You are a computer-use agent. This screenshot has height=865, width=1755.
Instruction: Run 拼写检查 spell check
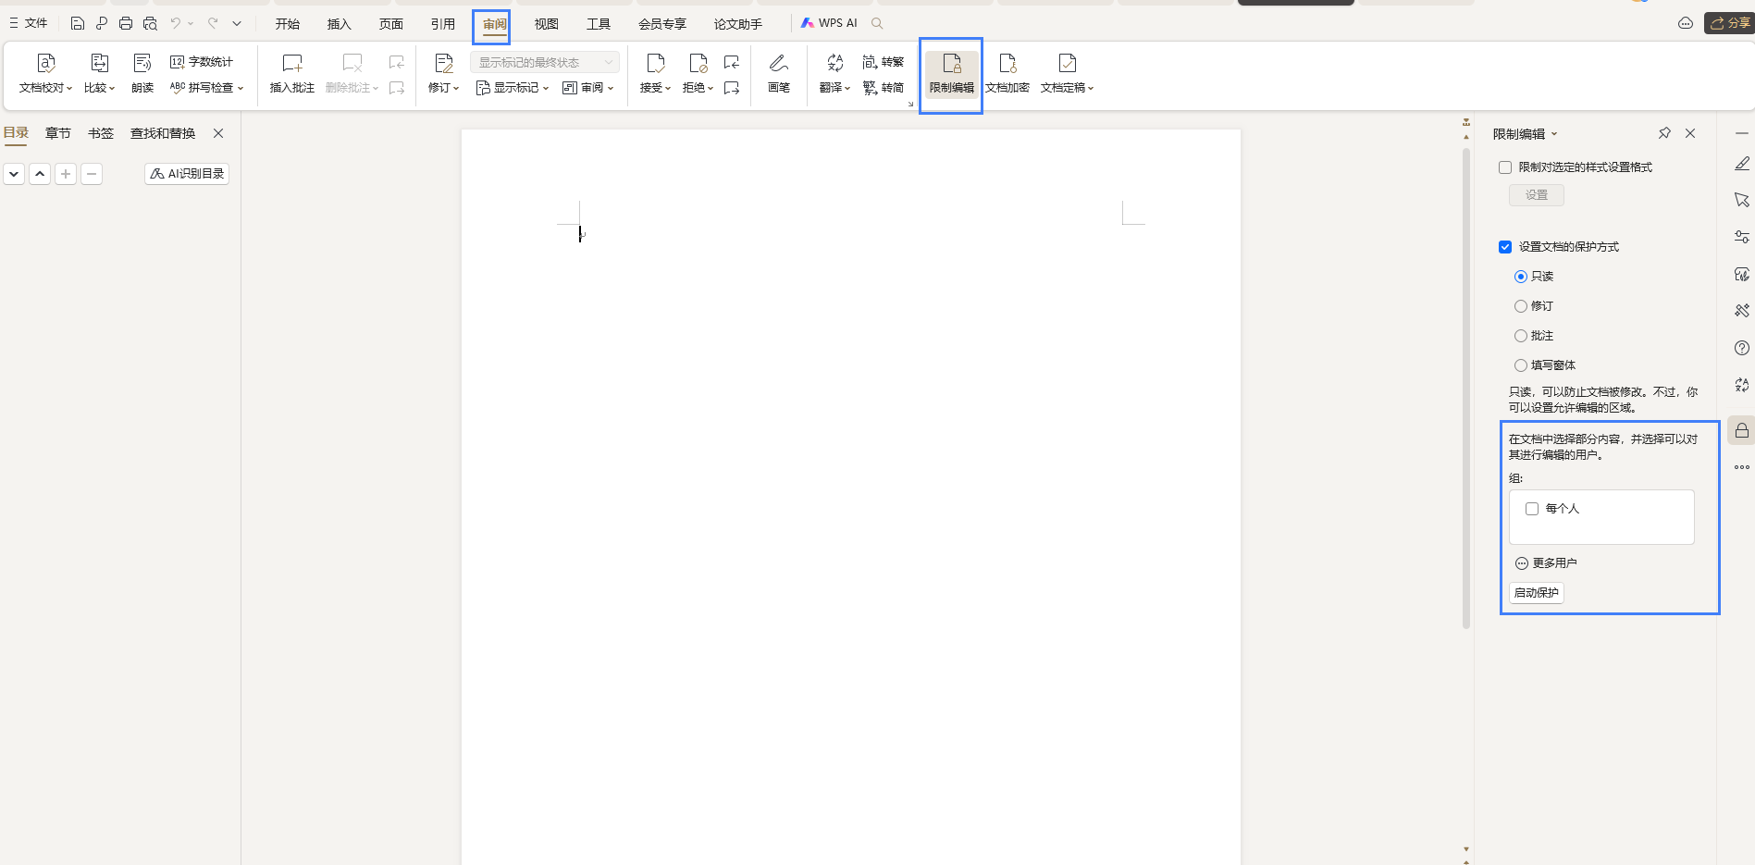(x=206, y=88)
